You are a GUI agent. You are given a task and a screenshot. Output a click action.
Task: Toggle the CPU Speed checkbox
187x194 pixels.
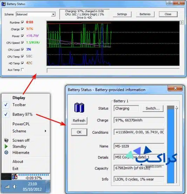22,42
